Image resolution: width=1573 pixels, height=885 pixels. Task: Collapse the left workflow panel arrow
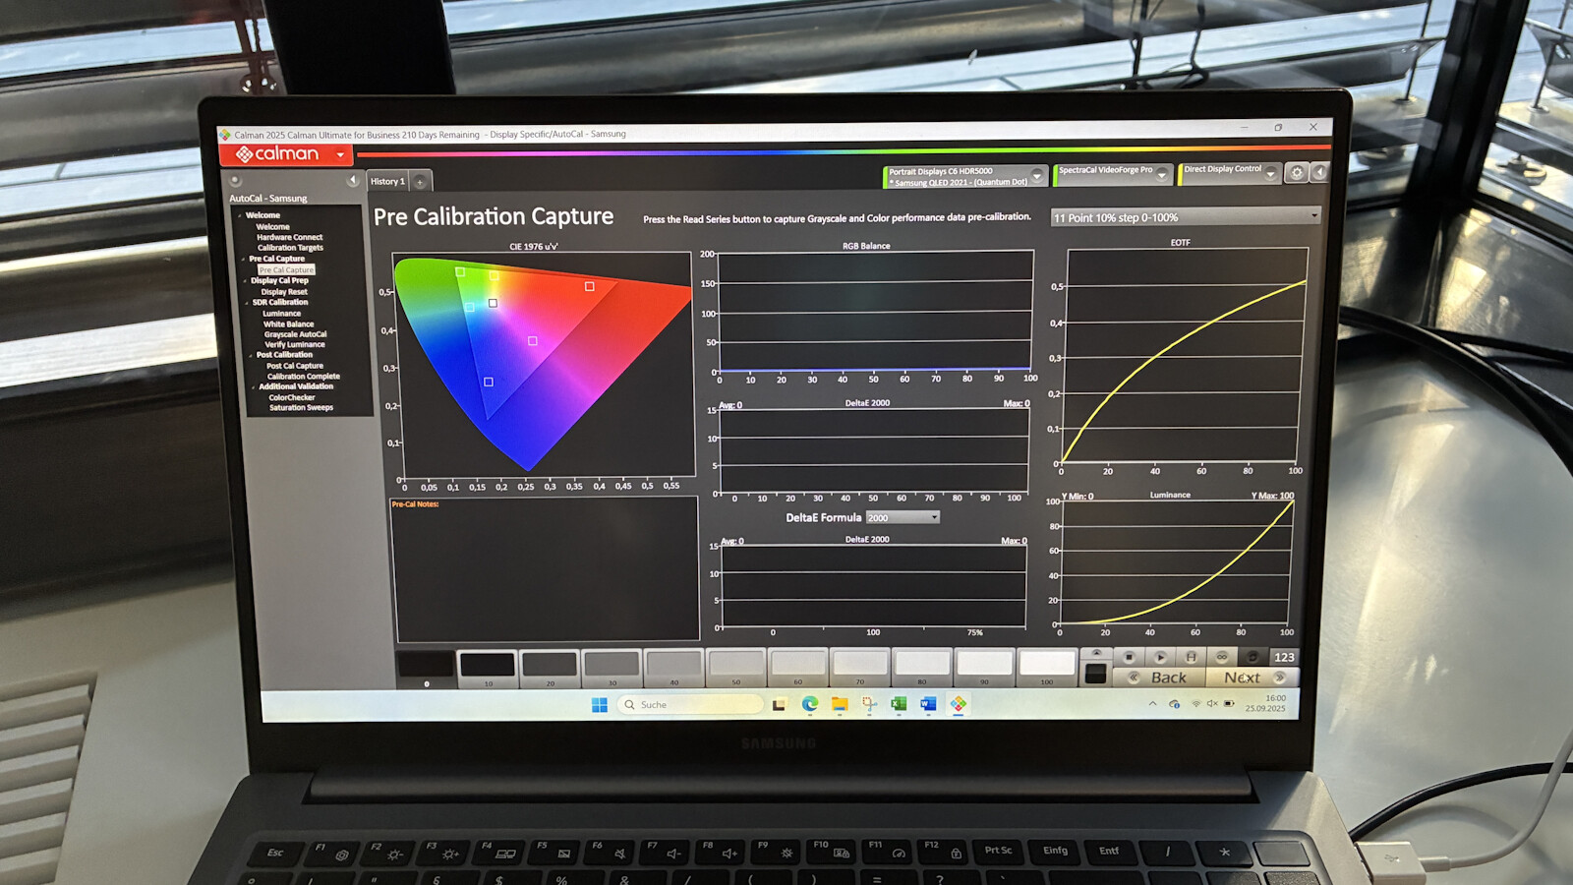click(352, 180)
